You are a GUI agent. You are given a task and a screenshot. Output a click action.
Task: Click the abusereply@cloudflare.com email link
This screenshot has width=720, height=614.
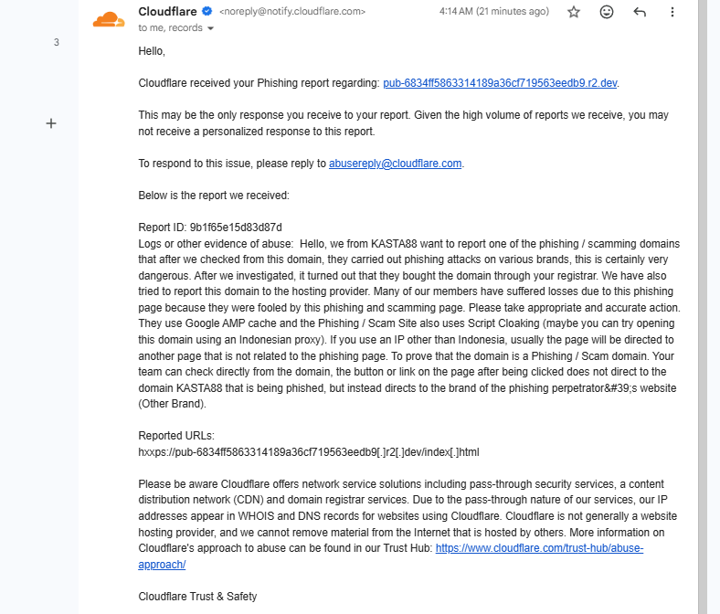point(395,164)
